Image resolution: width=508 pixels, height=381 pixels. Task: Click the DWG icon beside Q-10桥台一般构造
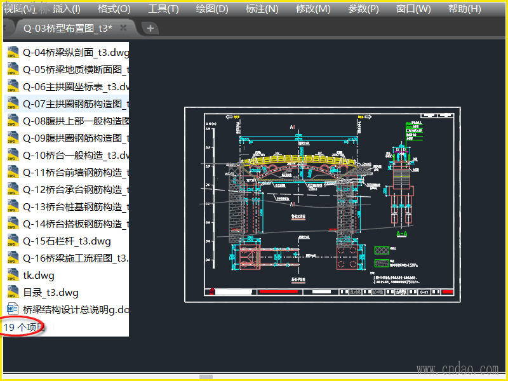point(12,155)
